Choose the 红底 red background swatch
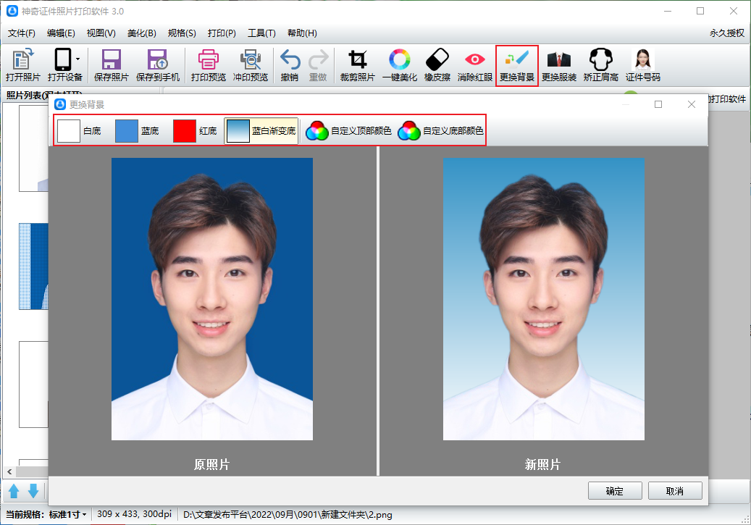 click(x=185, y=131)
